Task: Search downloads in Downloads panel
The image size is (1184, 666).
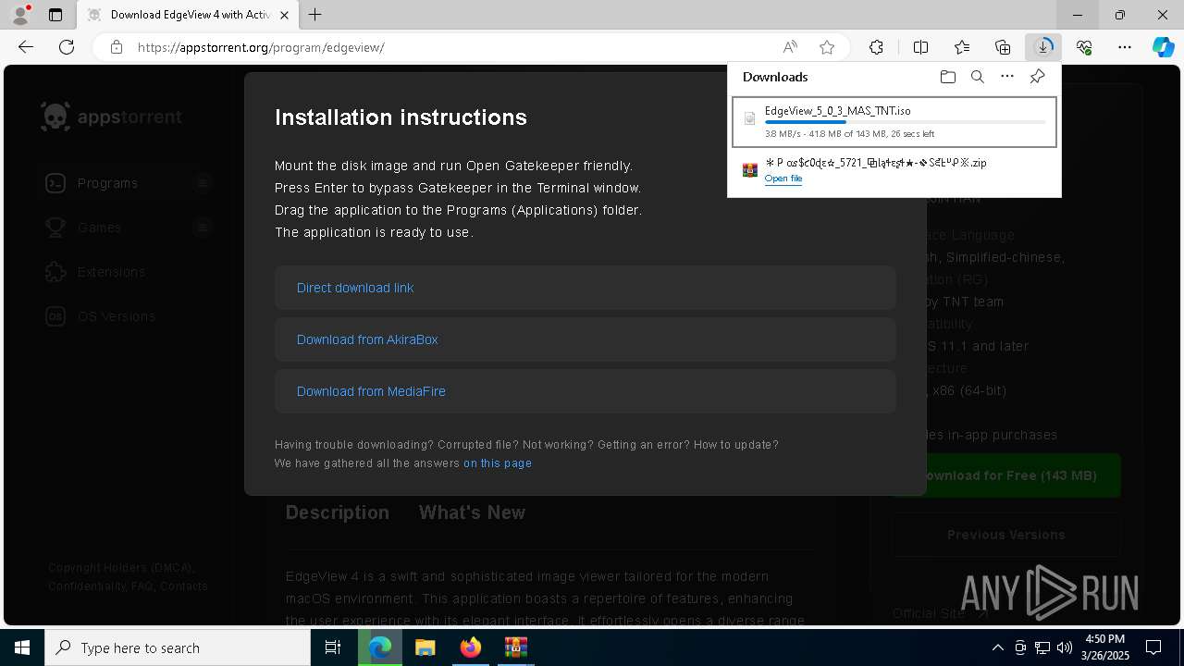Action: pos(977,77)
